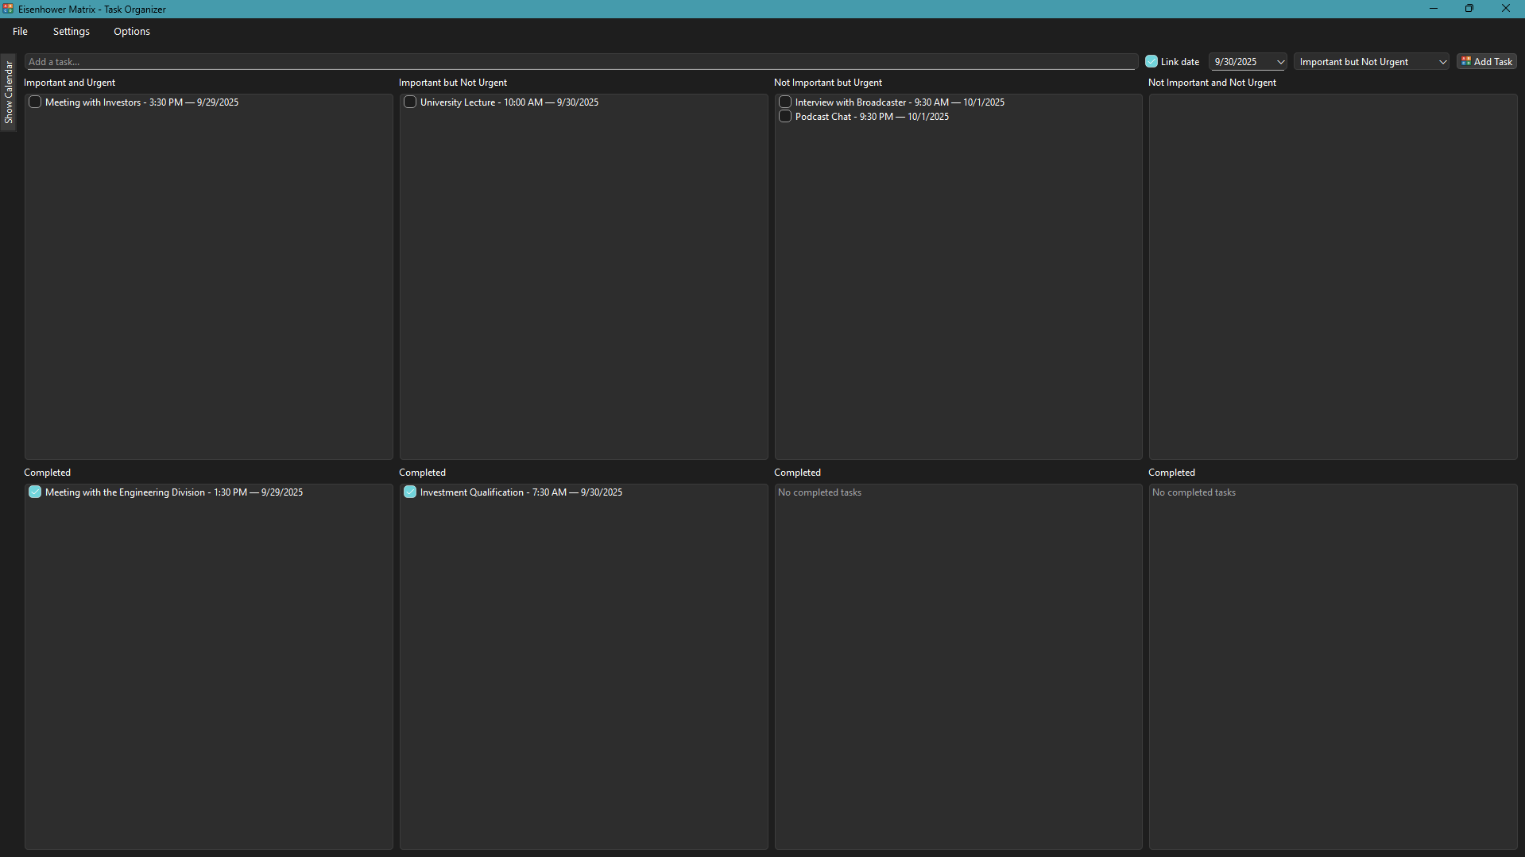Uncheck the completed Meeting with the Engineering Division

point(34,492)
